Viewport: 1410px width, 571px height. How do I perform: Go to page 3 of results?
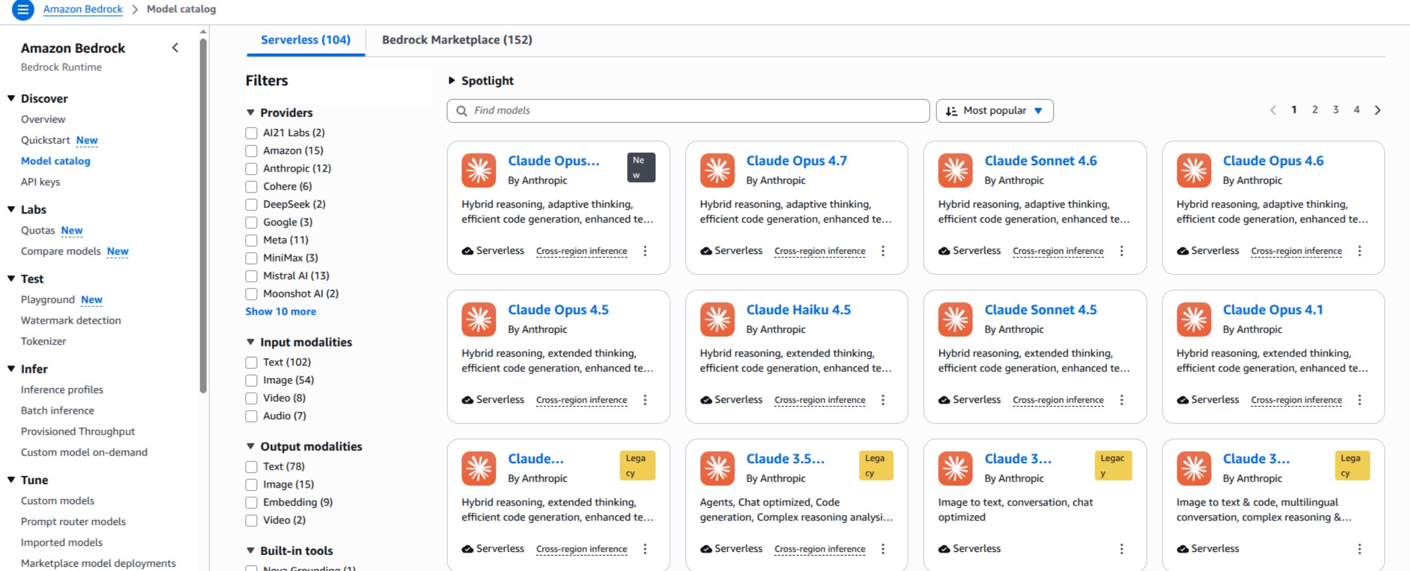click(1335, 110)
